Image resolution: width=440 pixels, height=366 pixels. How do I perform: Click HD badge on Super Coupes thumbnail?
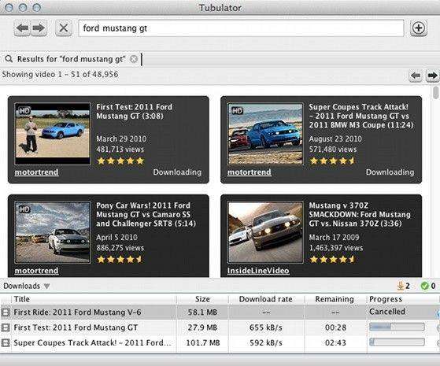(x=238, y=111)
